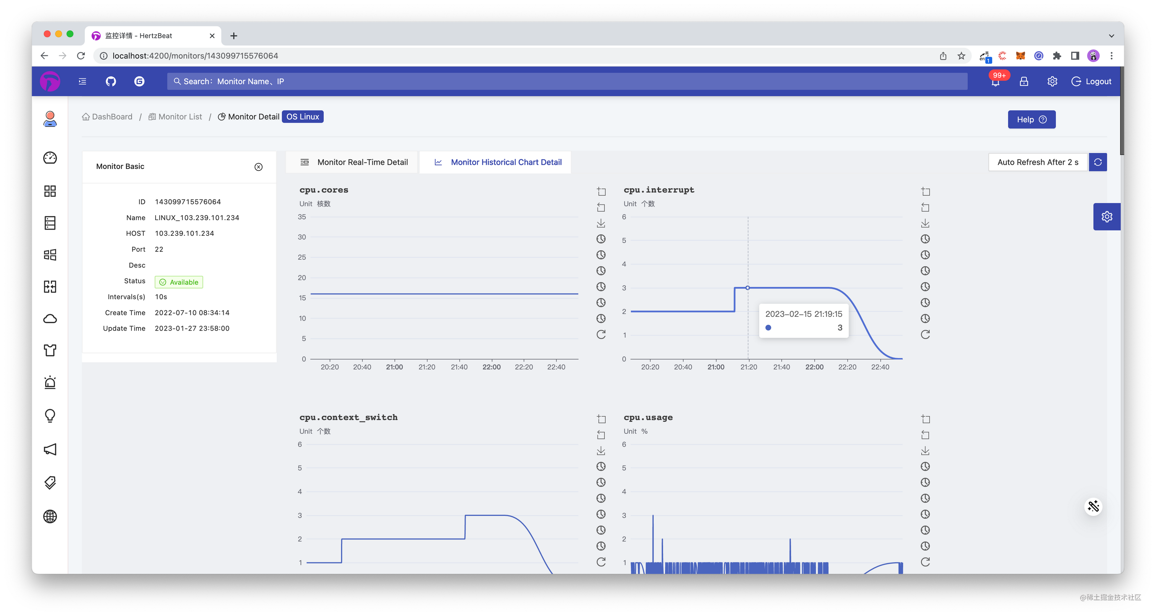This screenshot has width=1156, height=616.
Task: Open the light bulb icon in sidebar
Action: coord(50,415)
